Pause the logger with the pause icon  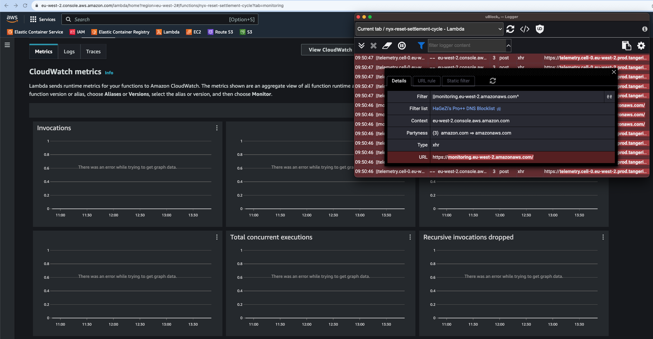[x=402, y=45]
